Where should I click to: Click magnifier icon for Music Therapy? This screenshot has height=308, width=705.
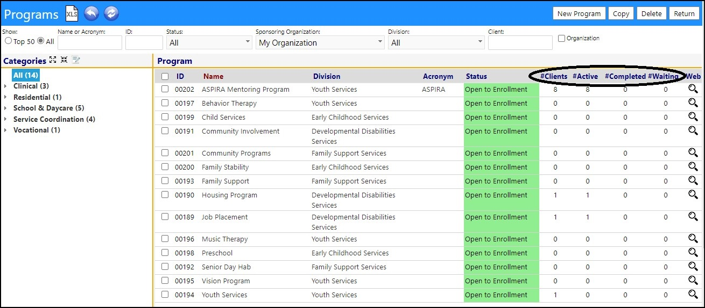click(x=693, y=239)
